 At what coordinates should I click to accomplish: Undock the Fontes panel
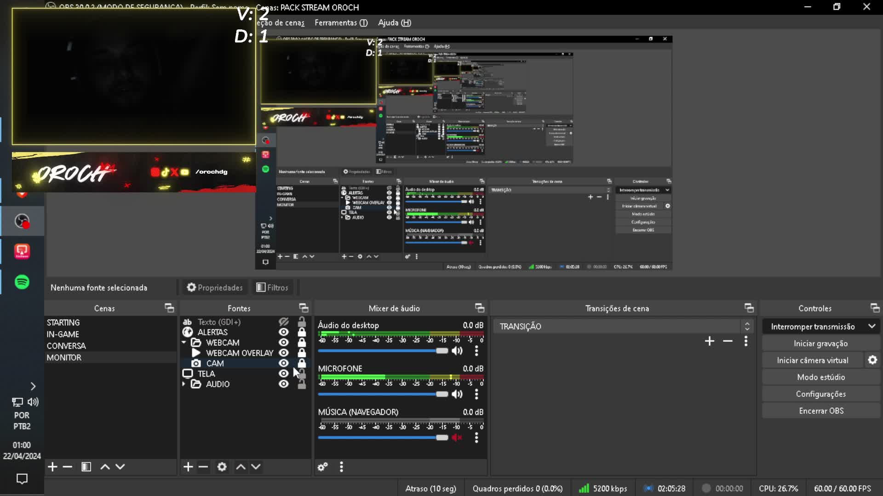304,308
